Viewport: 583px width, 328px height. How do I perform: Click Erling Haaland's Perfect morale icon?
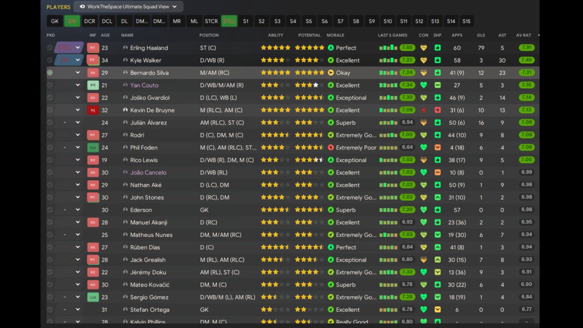331,48
